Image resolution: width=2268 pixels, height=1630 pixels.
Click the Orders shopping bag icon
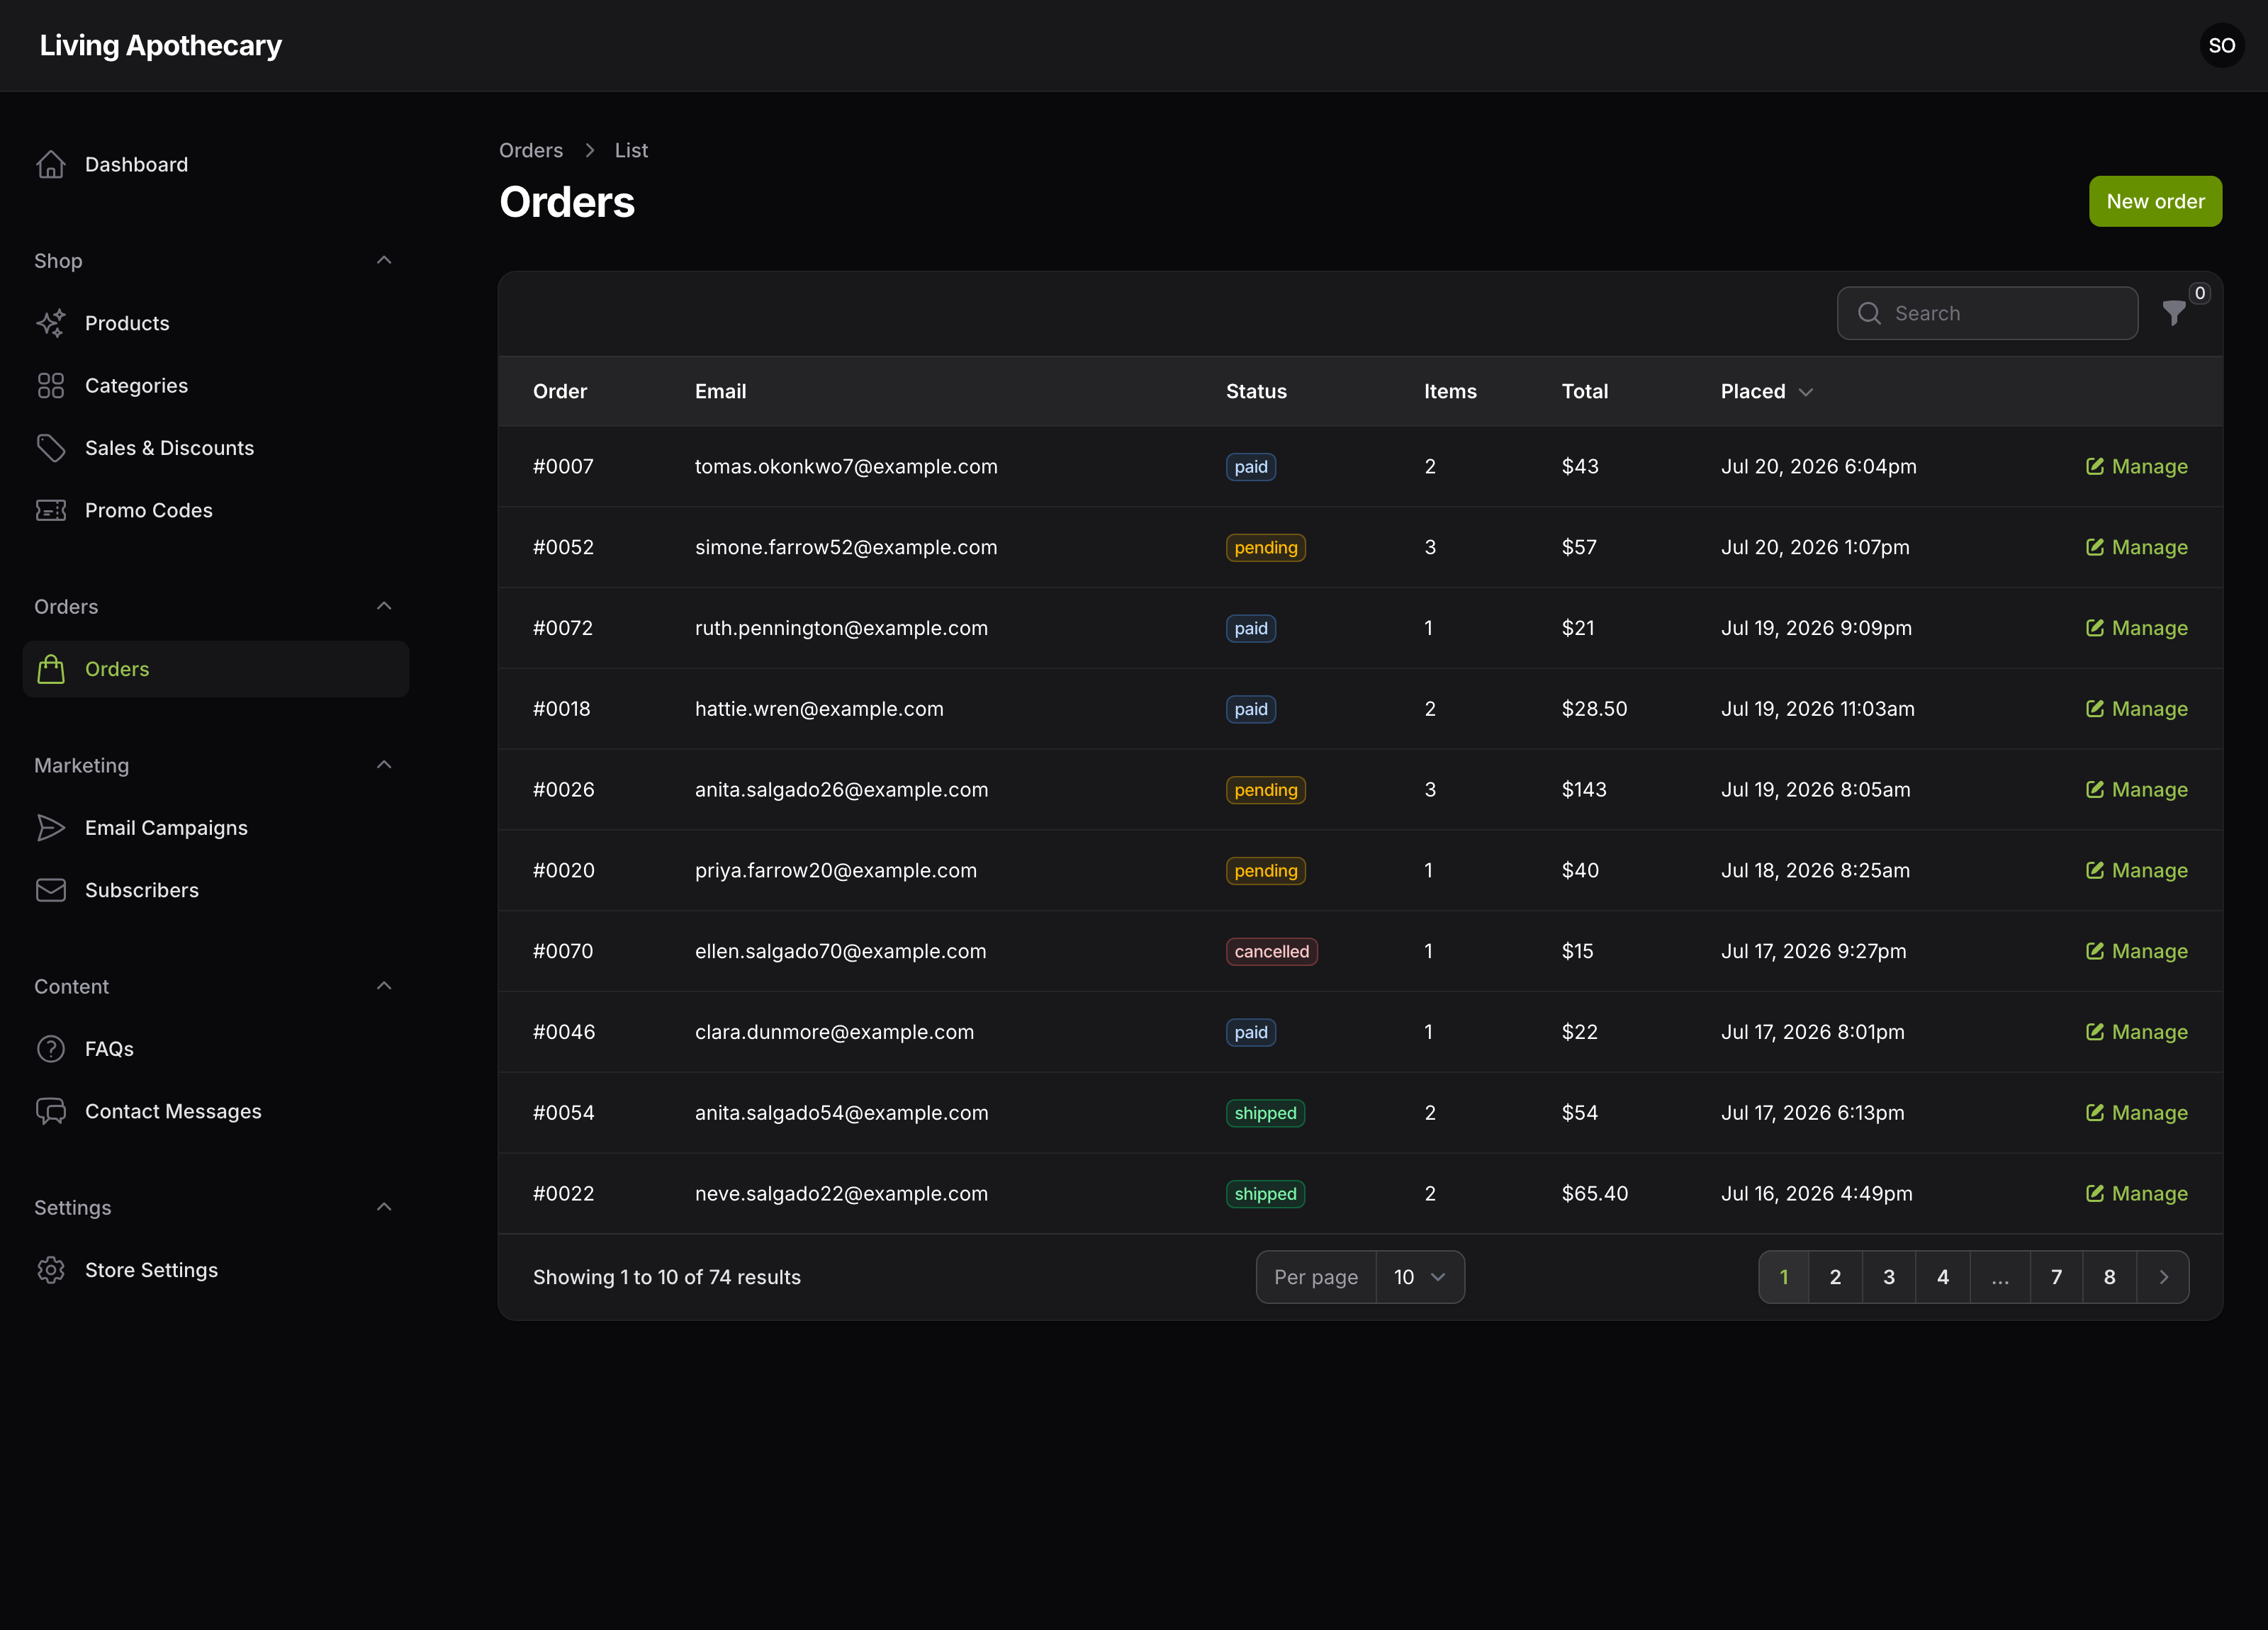click(51, 669)
